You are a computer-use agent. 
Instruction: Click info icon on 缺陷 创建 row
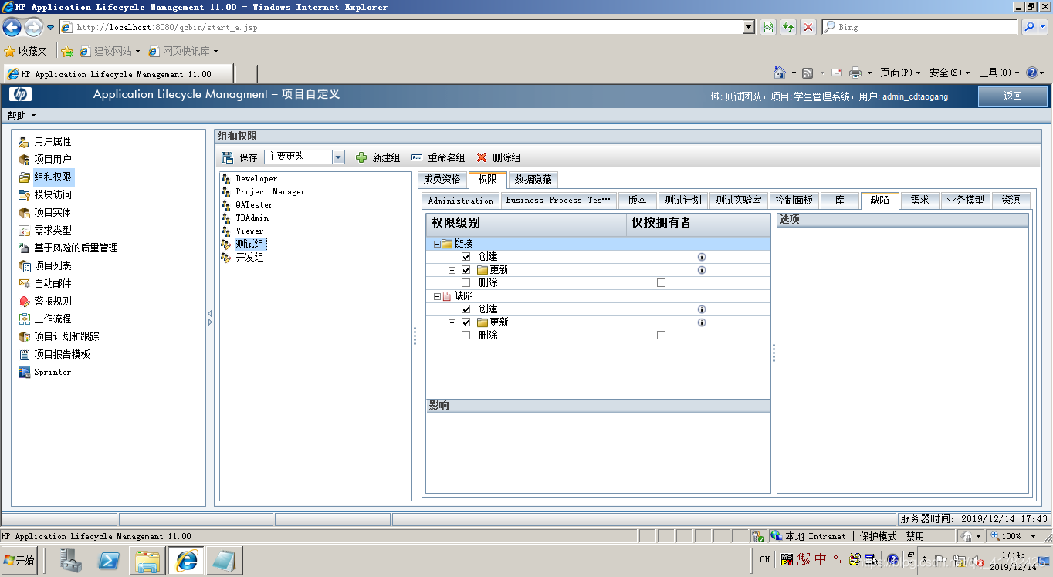click(x=702, y=309)
